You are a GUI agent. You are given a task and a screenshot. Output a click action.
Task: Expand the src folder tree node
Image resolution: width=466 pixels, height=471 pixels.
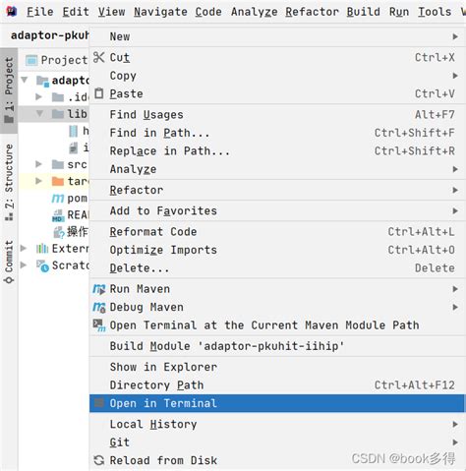click(38, 164)
